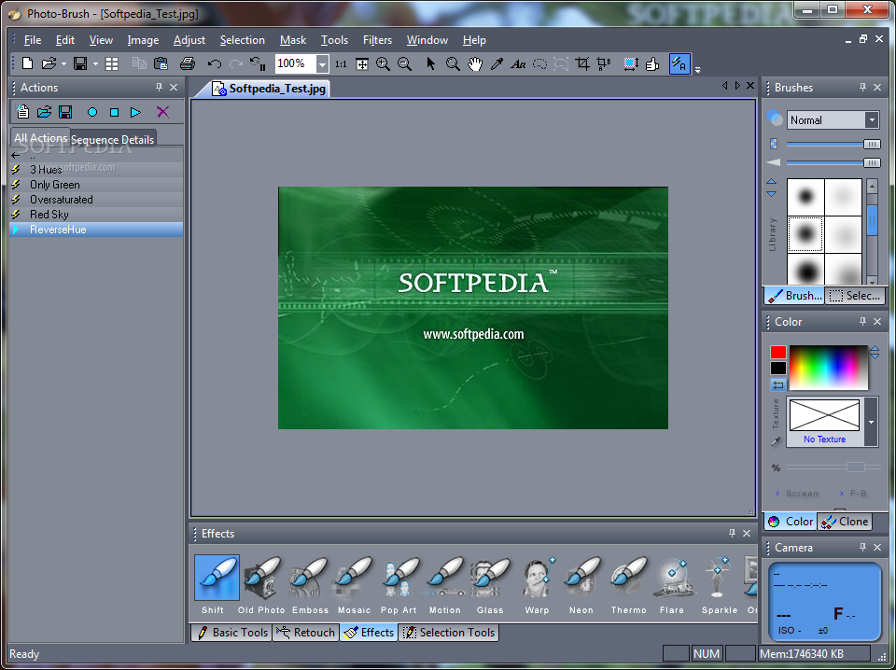
Task: Click the Paste clipboard icon
Action: pos(161,63)
